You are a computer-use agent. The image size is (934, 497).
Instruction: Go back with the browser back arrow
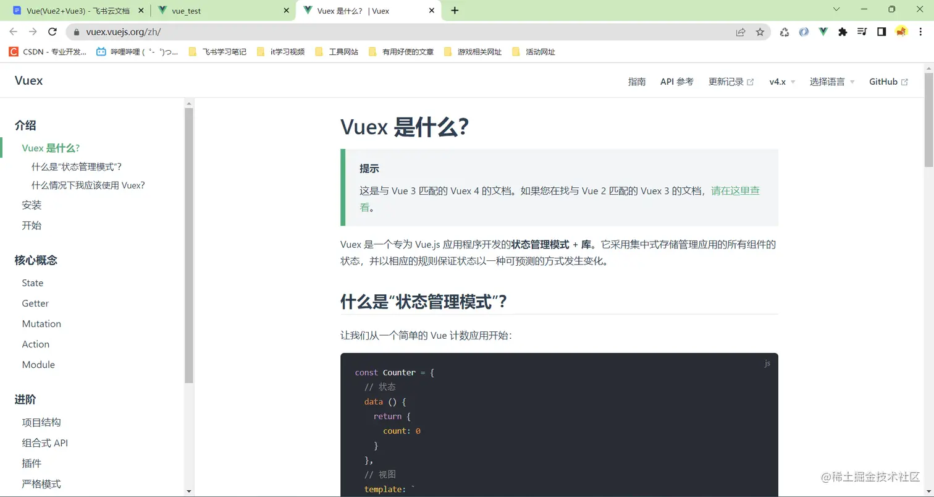(14, 32)
